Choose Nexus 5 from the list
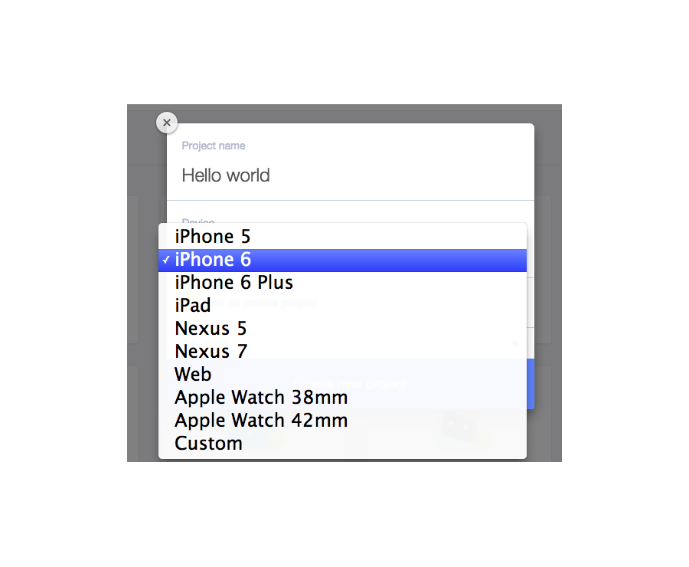Image resolution: width=689 pixels, height=567 pixels. coord(342,329)
